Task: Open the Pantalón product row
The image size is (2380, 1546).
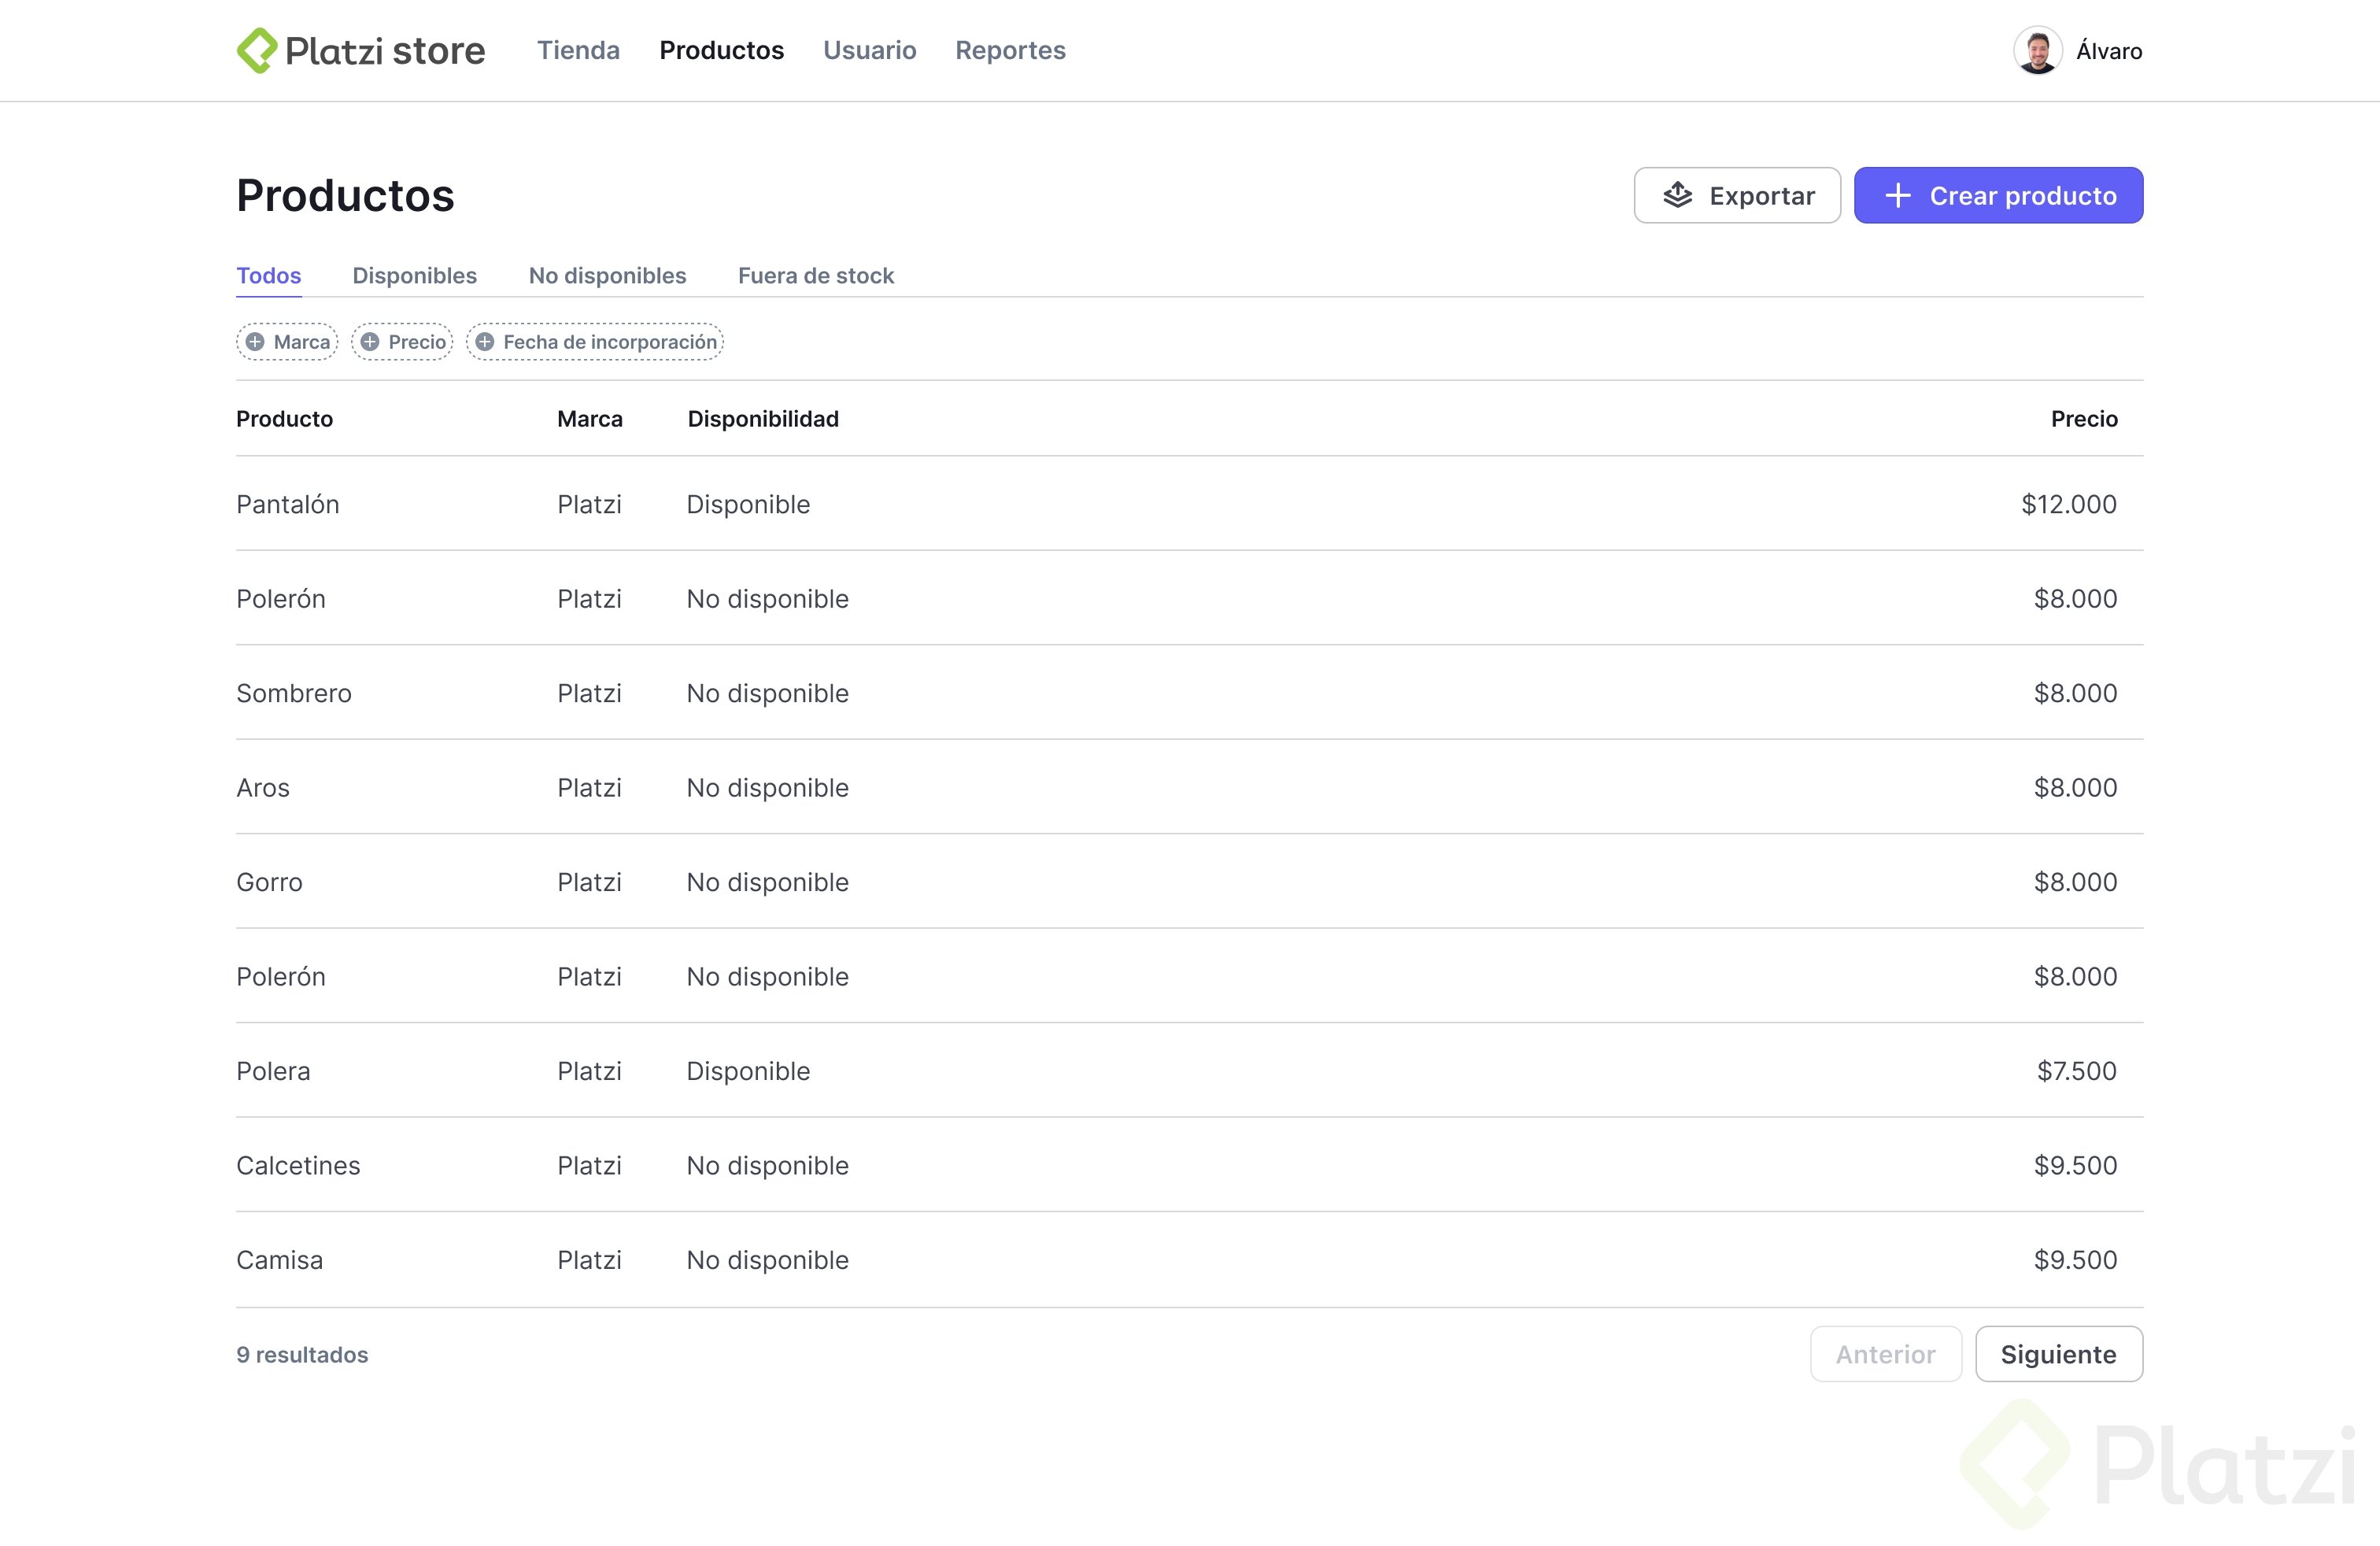Action: tap(288, 504)
